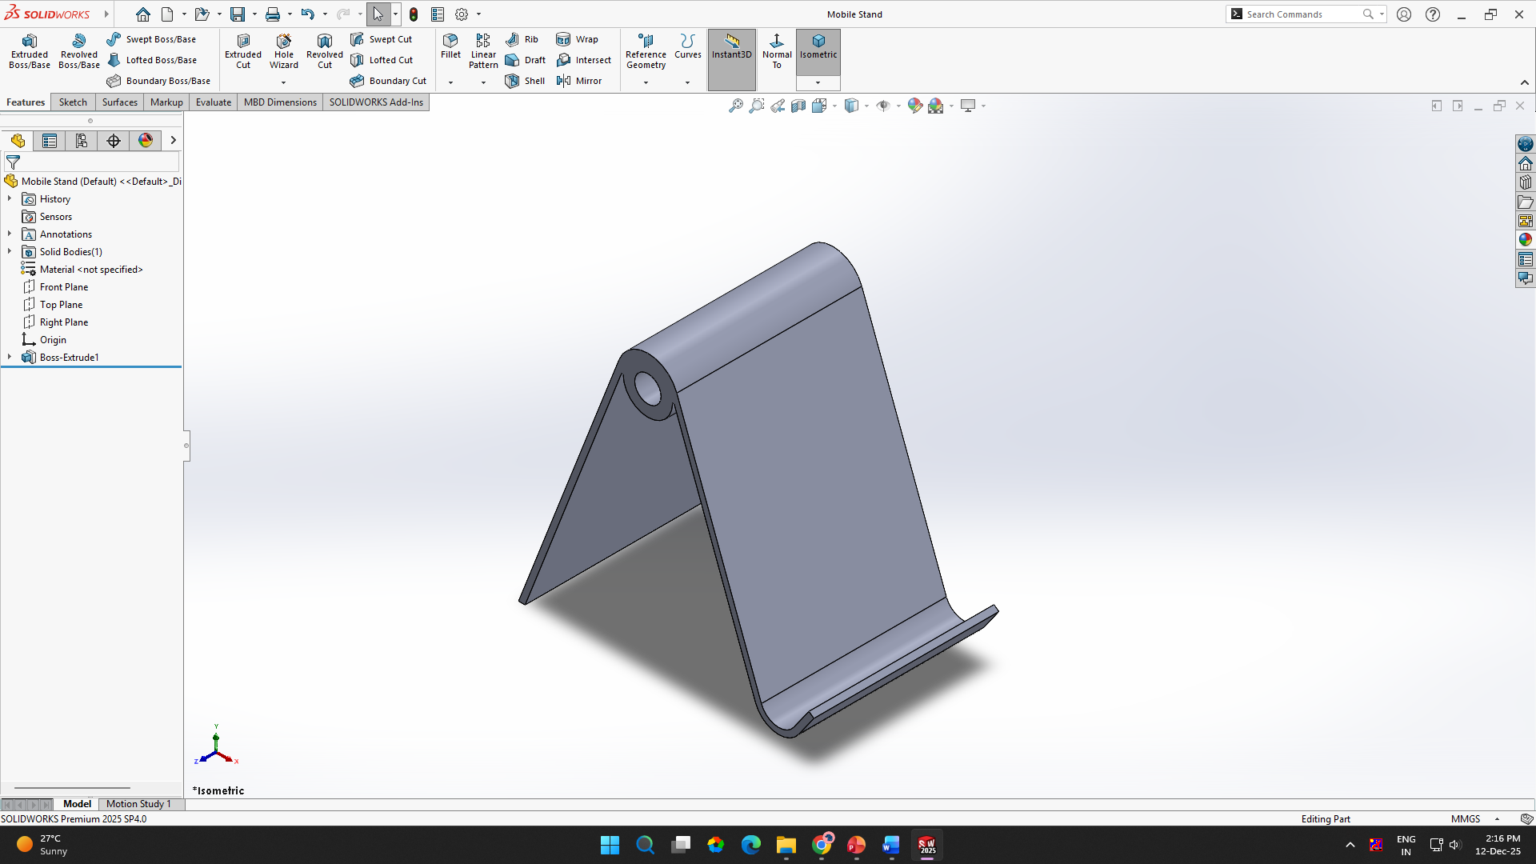
Task: Open the Isometric view dropdown arrow
Action: point(818,82)
